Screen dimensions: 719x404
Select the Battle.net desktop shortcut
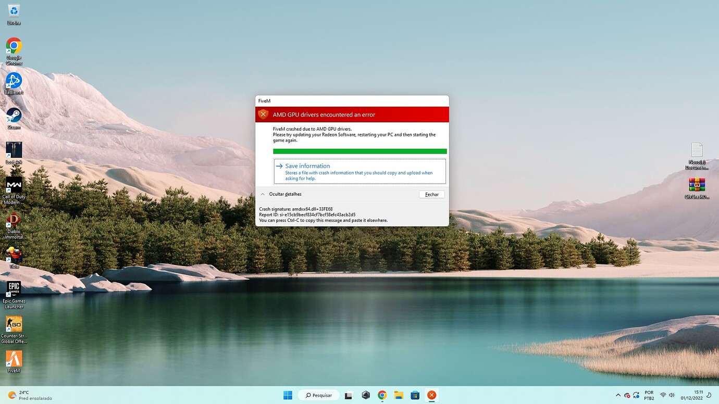(14, 83)
